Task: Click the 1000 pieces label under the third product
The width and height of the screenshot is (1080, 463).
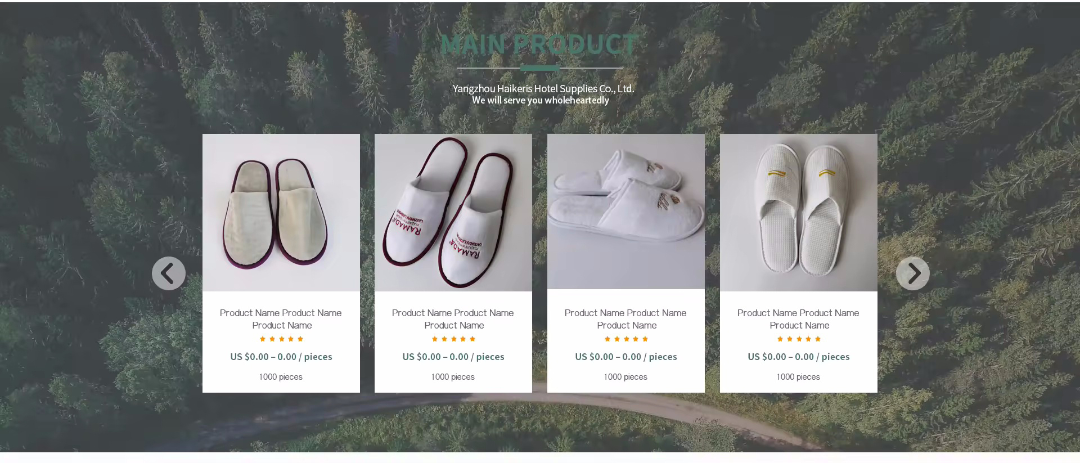Action: [x=625, y=377]
